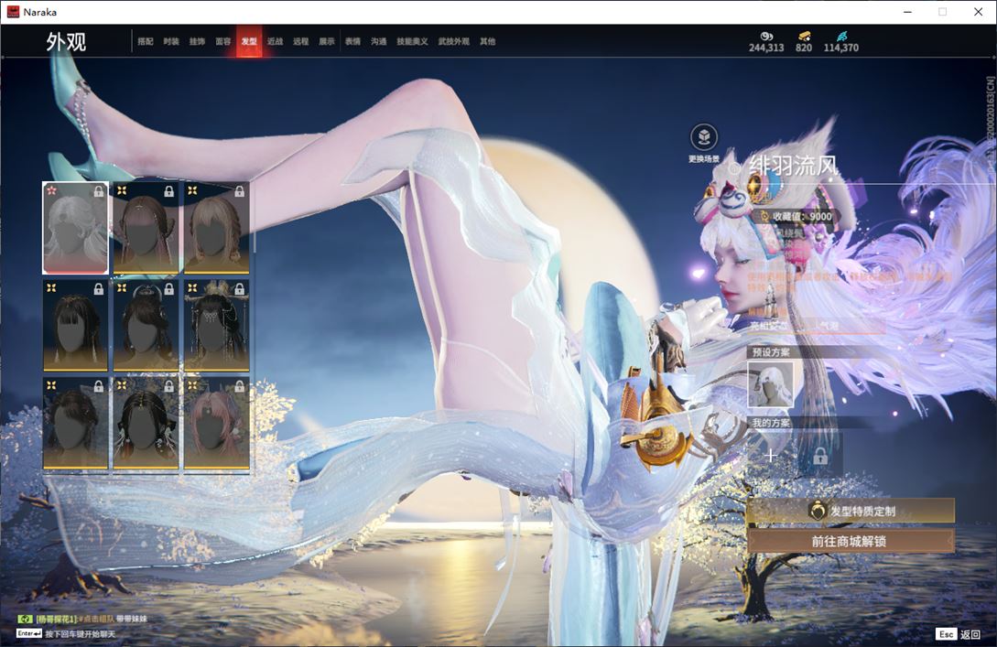The width and height of the screenshot is (997, 647).
Task: Click the teal feather currency icon
Action: 842,37
